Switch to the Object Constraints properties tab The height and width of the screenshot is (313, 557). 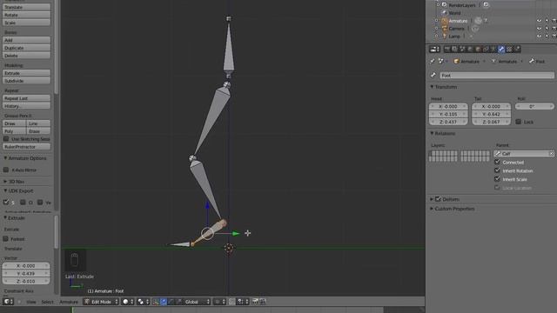click(x=486, y=50)
